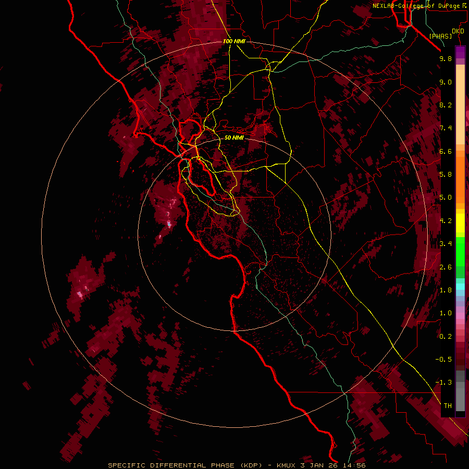
Task: Click the 2.6 value on the color scale
Action: click(x=446, y=267)
